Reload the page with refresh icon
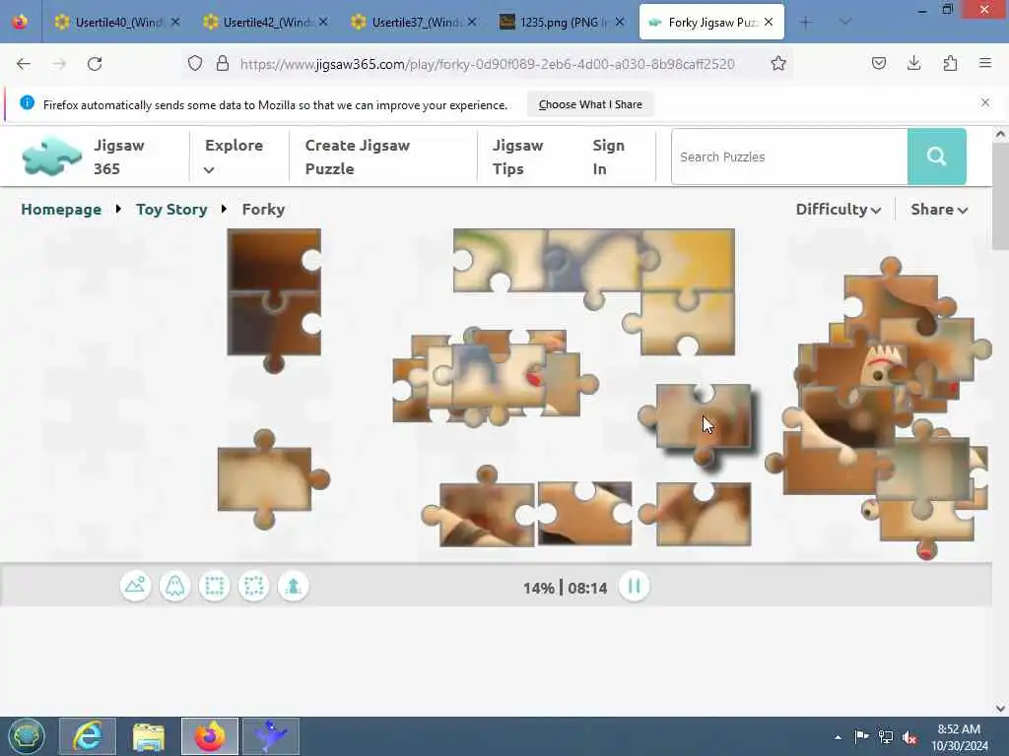The image size is (1009, 756). [x=95, y=64]
